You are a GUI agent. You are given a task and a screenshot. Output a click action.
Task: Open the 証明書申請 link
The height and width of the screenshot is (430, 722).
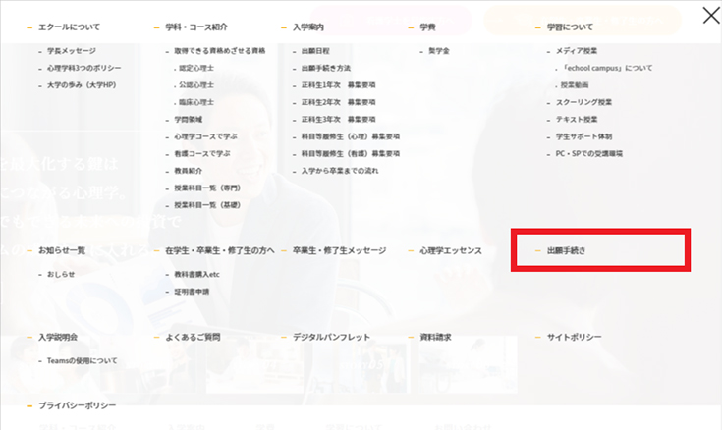tap(192, 292)
